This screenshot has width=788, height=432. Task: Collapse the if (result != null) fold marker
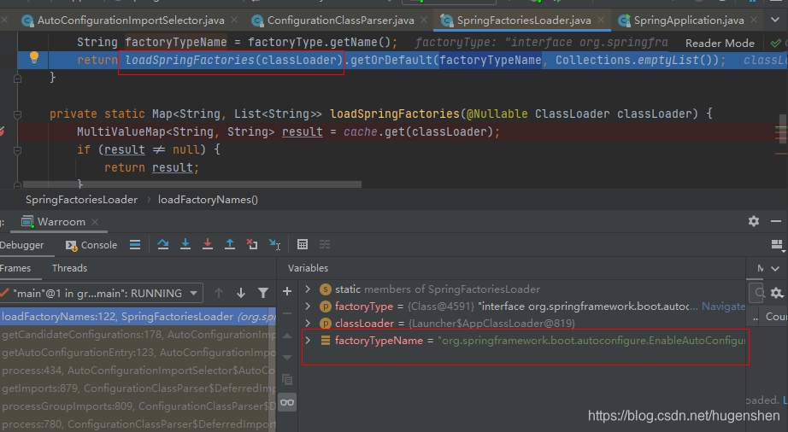click(18, 150)
